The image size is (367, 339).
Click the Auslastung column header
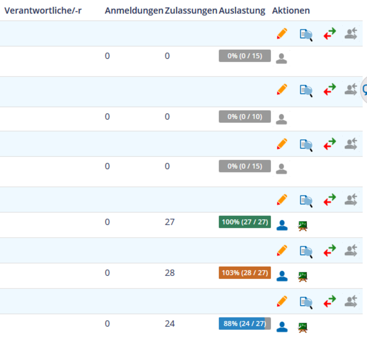(x=242, y=10)
